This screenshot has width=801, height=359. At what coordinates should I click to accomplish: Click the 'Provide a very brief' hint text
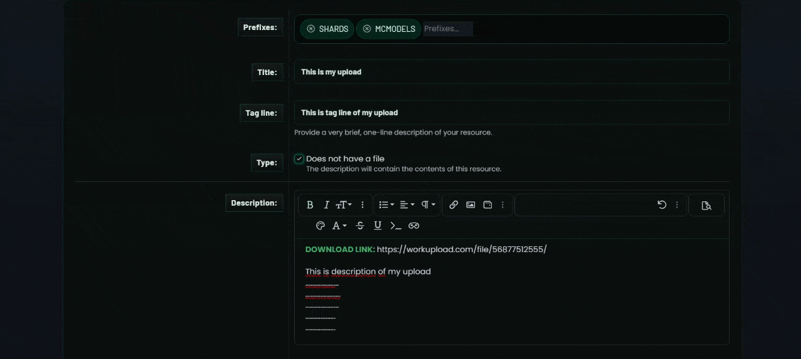pos(393,133)
